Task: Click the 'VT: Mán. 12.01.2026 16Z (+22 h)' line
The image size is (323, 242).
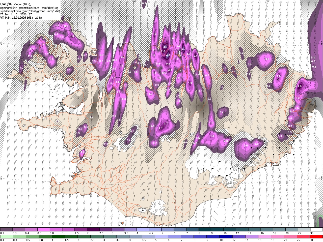Action: [x=21, y=18]
